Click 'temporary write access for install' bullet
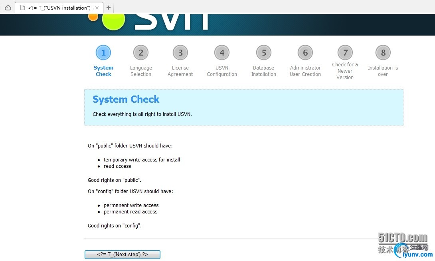The image size is (435, 261). coord(142,160)
